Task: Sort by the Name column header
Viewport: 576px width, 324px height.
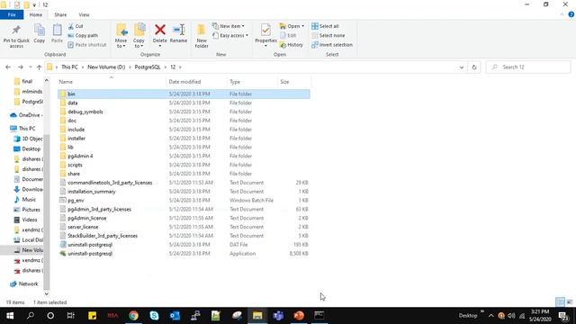Action: pos(112,82)
